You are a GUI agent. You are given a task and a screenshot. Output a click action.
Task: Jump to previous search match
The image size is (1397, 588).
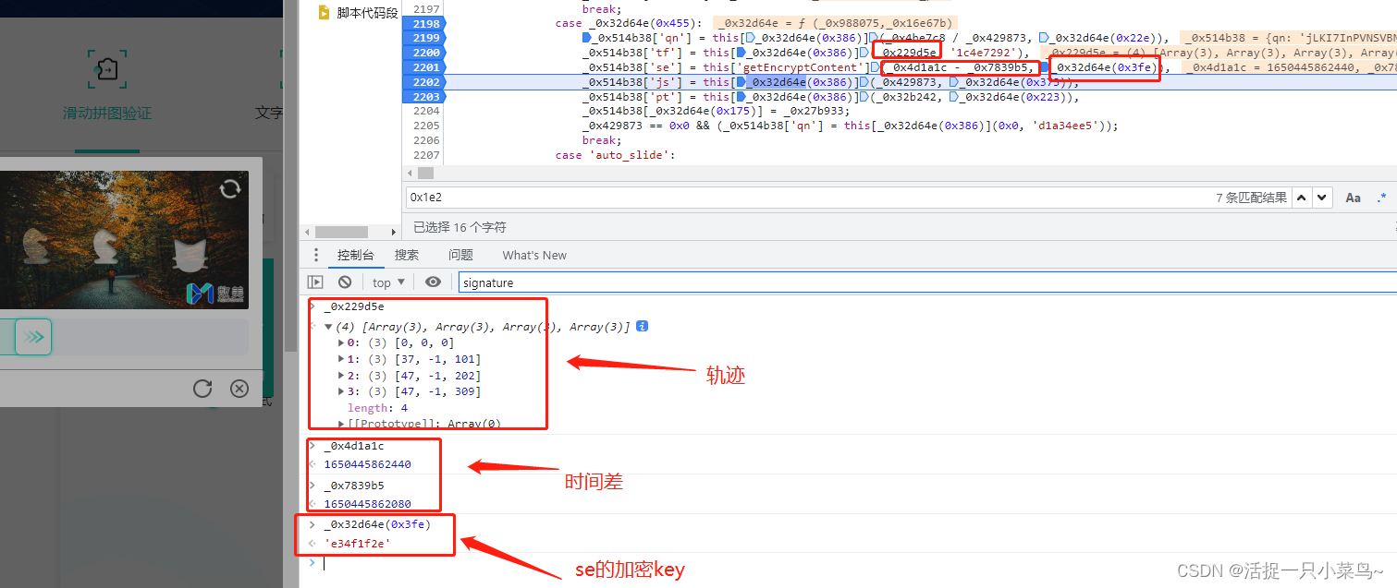(x=1302, y=198)
